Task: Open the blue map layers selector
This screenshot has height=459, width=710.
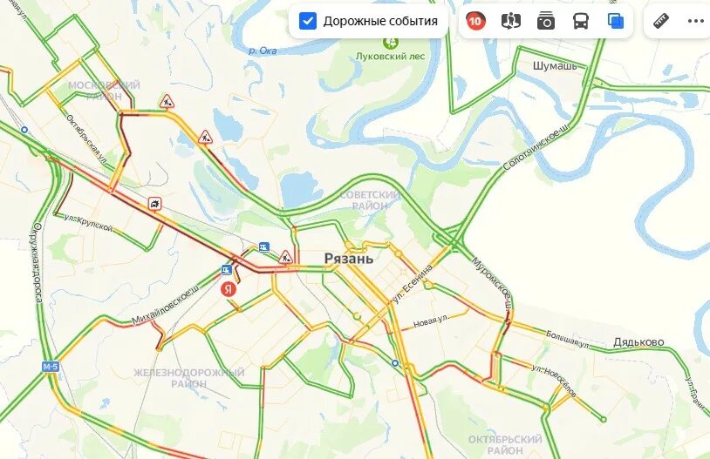Action: pyautogui.click(x=616, y=21)
